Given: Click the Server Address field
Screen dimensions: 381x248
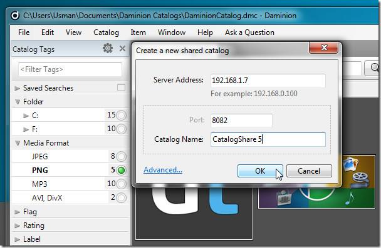Looking at the screenshot, I should (x=268, y=81).
